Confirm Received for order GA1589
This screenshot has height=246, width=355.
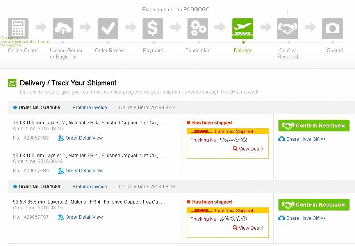click(314, 205)
